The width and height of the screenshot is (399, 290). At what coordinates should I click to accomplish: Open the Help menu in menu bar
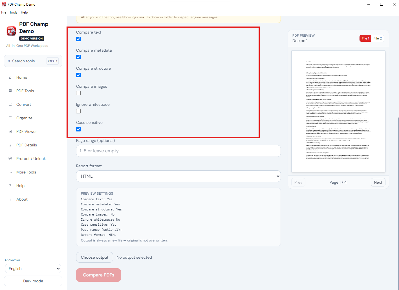coord(24,12)
